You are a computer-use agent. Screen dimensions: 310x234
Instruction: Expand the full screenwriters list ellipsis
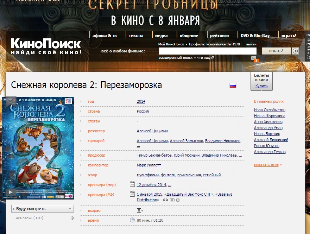138,146
